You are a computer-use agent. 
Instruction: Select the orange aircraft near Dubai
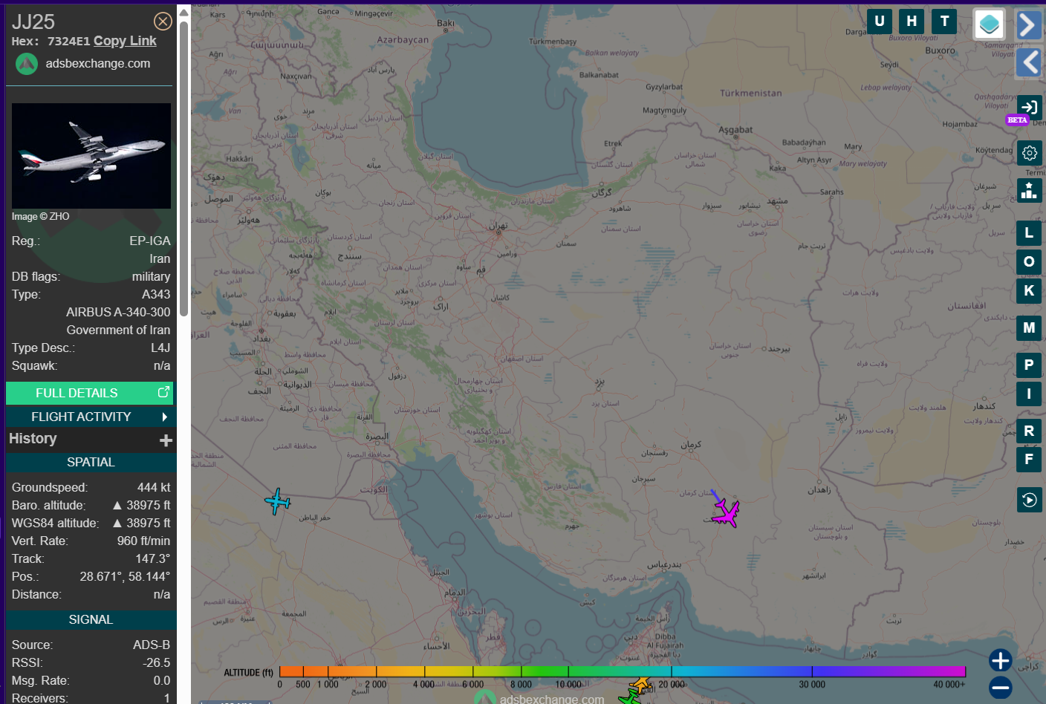click(640, 684)
